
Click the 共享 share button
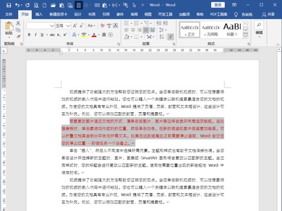268,14
